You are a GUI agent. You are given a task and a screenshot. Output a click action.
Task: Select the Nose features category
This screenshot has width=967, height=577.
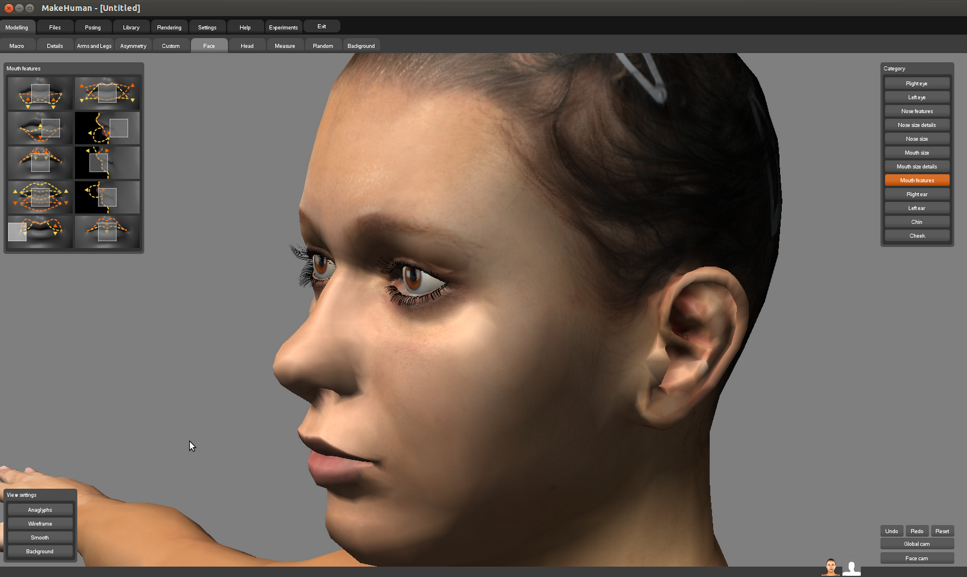pyautogui.click(x=917, y=111)
